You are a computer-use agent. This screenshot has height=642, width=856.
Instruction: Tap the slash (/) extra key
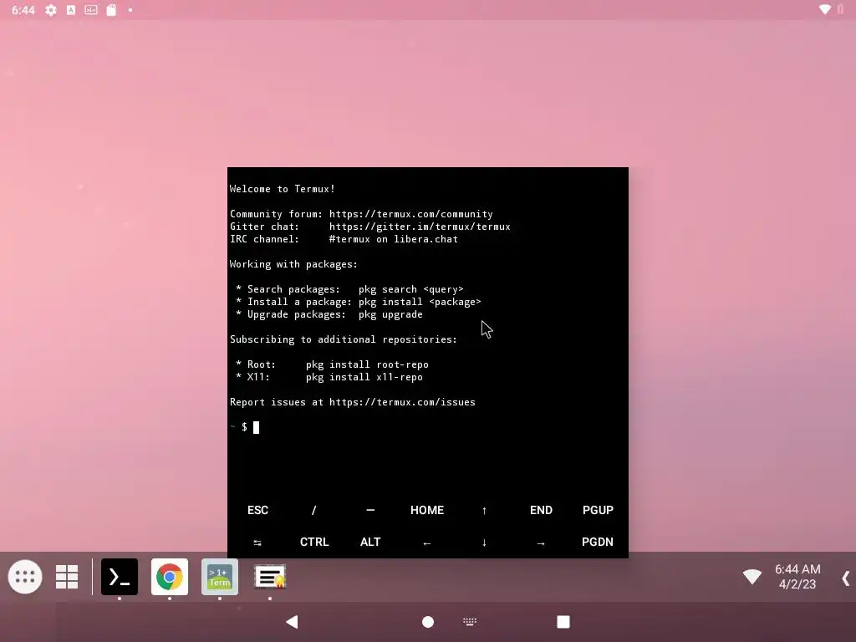(x=314, y=510)
